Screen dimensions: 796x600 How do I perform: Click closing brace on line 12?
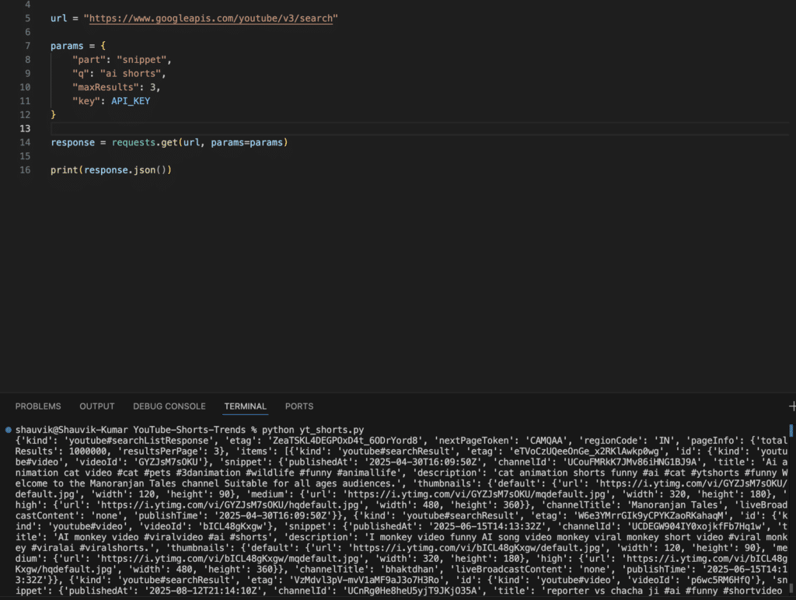click(x=54, y=115)
